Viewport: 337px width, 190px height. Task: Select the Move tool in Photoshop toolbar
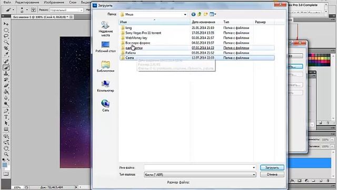coord(6,24)
